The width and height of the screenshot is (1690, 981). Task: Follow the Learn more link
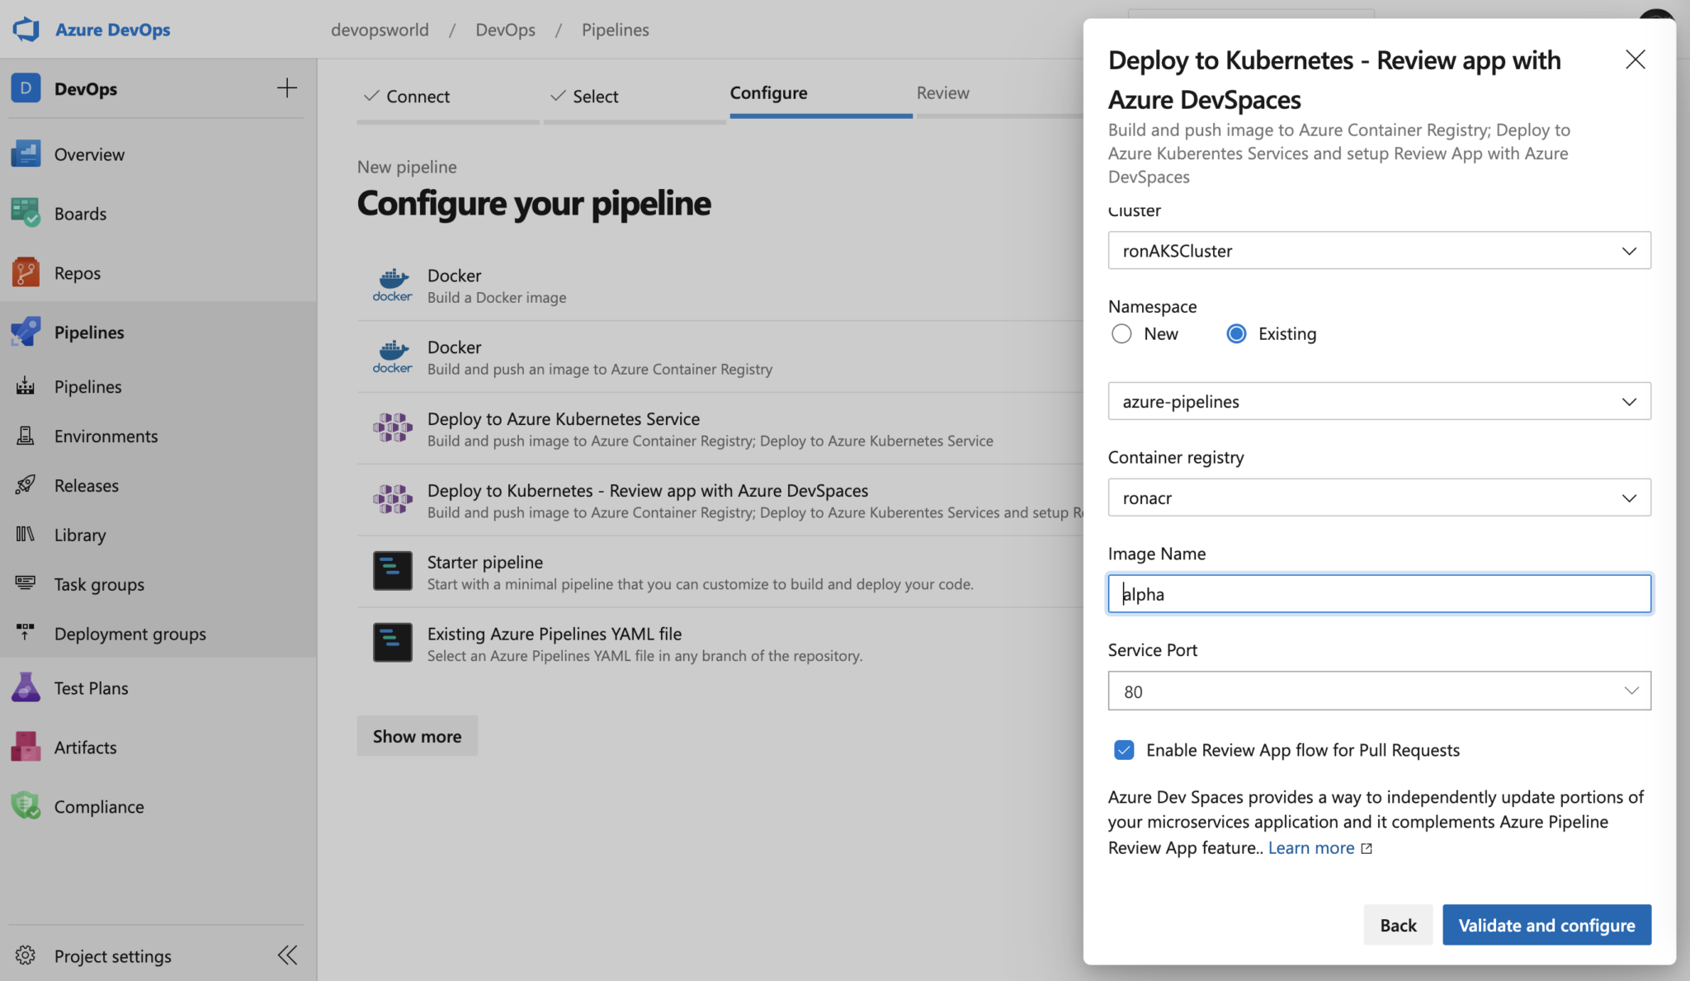tap(1311, 848)
